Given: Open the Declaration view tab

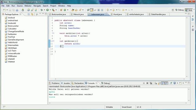Looking at the screenshot, I should tap(77, 83).
